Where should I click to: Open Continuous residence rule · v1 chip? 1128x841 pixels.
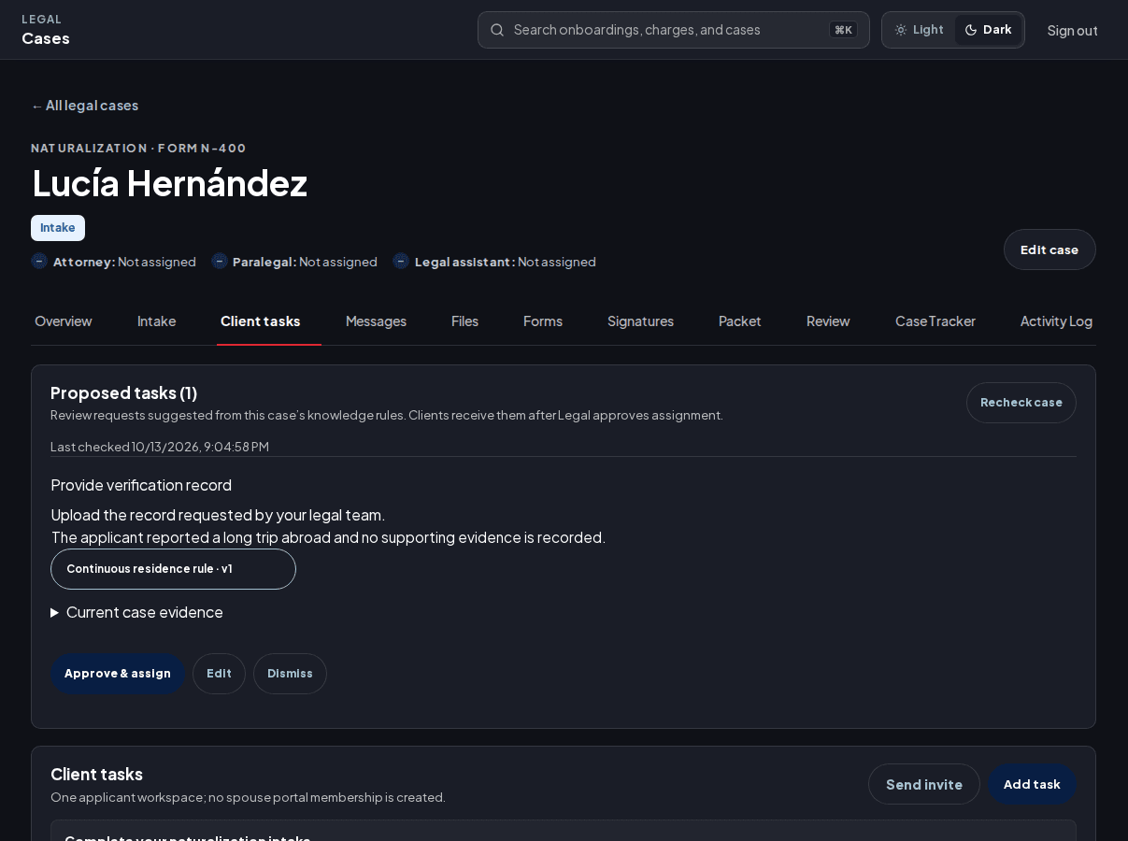(173, 569)
